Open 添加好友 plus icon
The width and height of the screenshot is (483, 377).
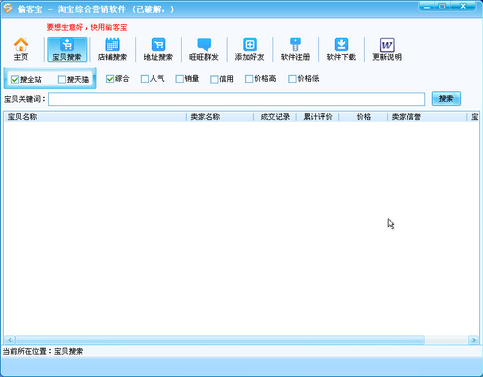click(x=250, y=49)
